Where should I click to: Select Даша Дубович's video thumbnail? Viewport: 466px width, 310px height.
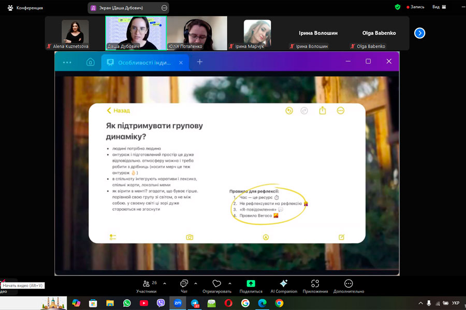pos(136,33)
